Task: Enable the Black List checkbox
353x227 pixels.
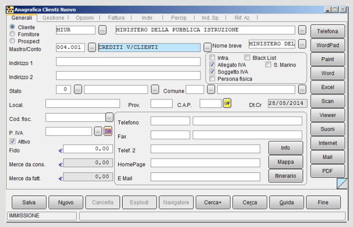Action: click(x=247, y=58)
